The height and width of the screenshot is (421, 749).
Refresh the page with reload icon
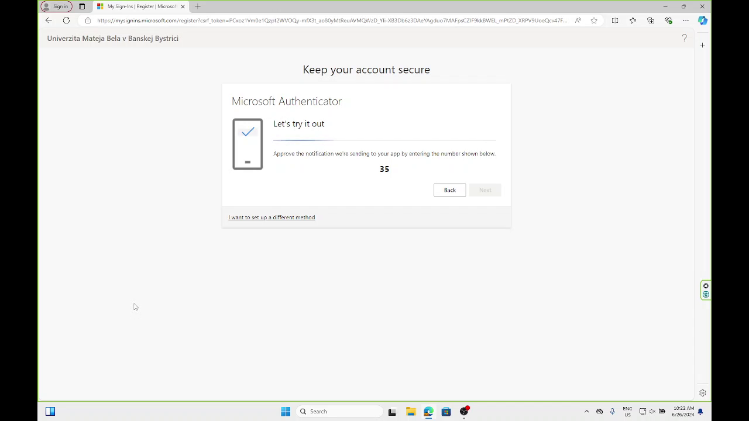point(66,20)
